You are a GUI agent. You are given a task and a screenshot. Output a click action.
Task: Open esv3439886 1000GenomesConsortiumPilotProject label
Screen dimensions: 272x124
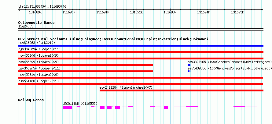point(230,68)
